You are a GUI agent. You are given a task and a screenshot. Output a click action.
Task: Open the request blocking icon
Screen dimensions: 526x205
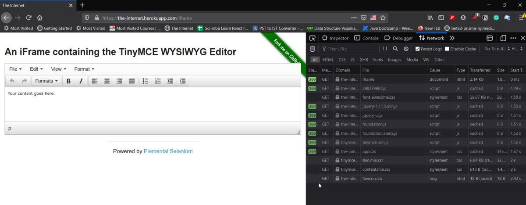click(x=406, y=49)
